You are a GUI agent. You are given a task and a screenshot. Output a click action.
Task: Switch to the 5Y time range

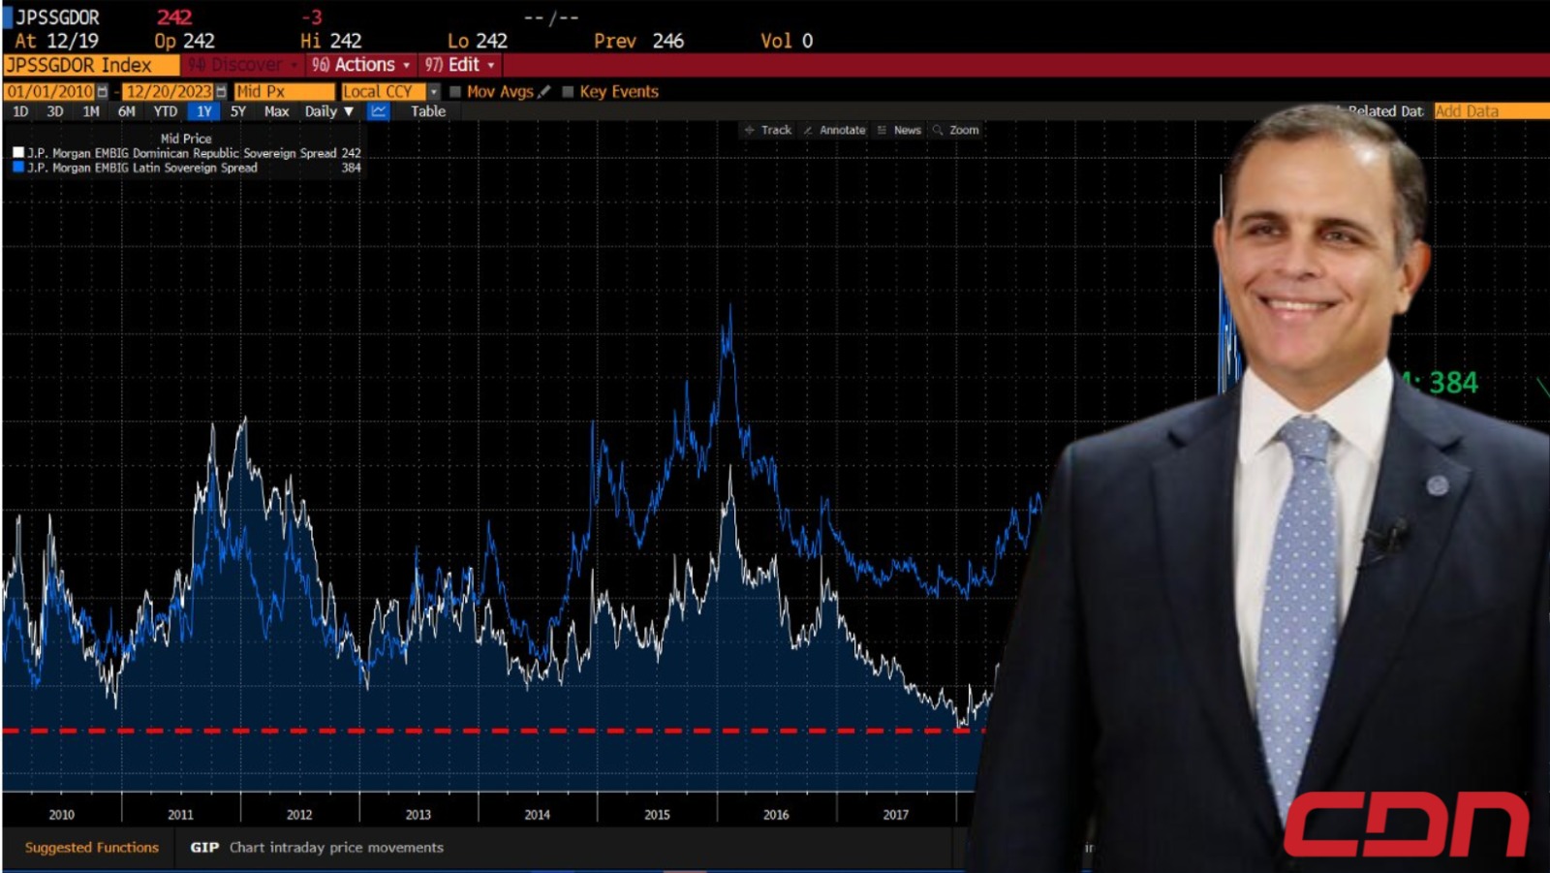pos(238,111)
